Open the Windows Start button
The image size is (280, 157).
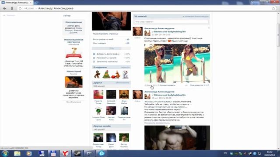point(5,154)
